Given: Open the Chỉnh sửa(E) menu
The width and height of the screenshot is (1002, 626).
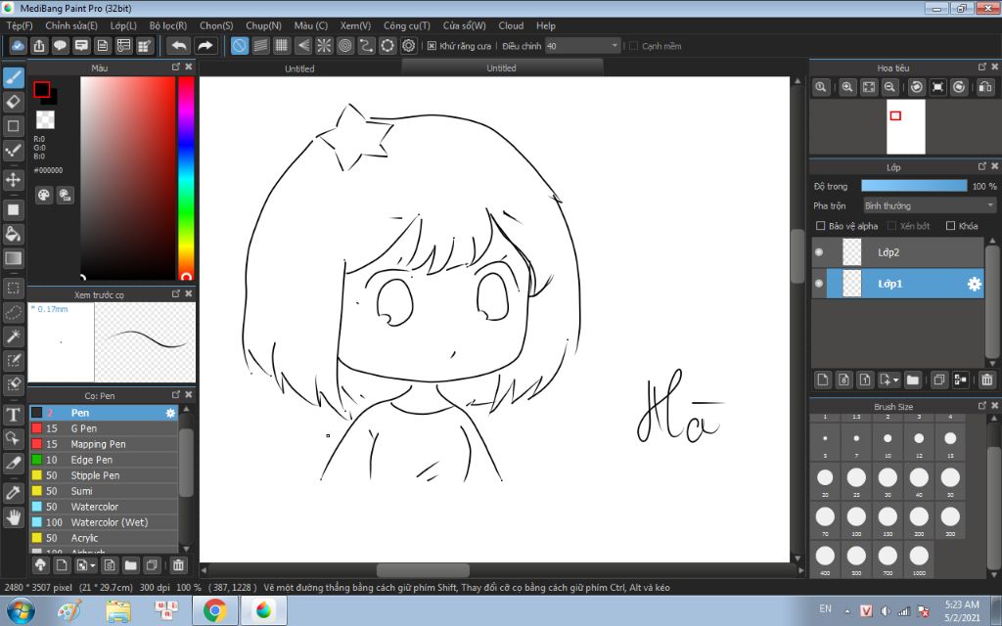Looking at the screenshot, I should [71, 25].
